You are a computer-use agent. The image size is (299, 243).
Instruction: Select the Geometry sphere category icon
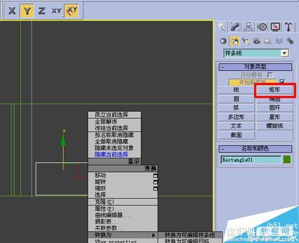pos(223,41)
